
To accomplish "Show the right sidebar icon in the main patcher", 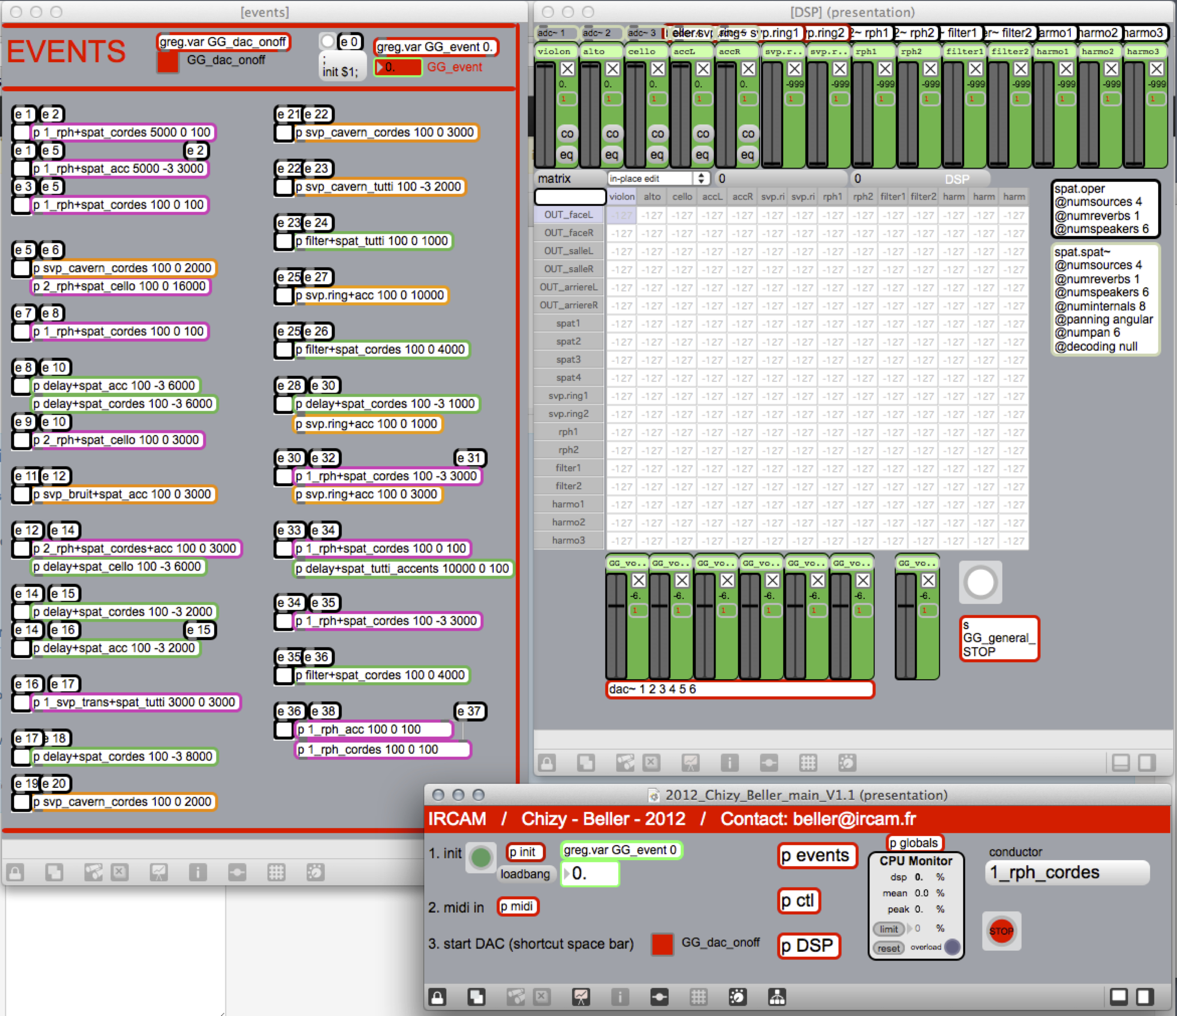I will click(x=1145, y=997).
